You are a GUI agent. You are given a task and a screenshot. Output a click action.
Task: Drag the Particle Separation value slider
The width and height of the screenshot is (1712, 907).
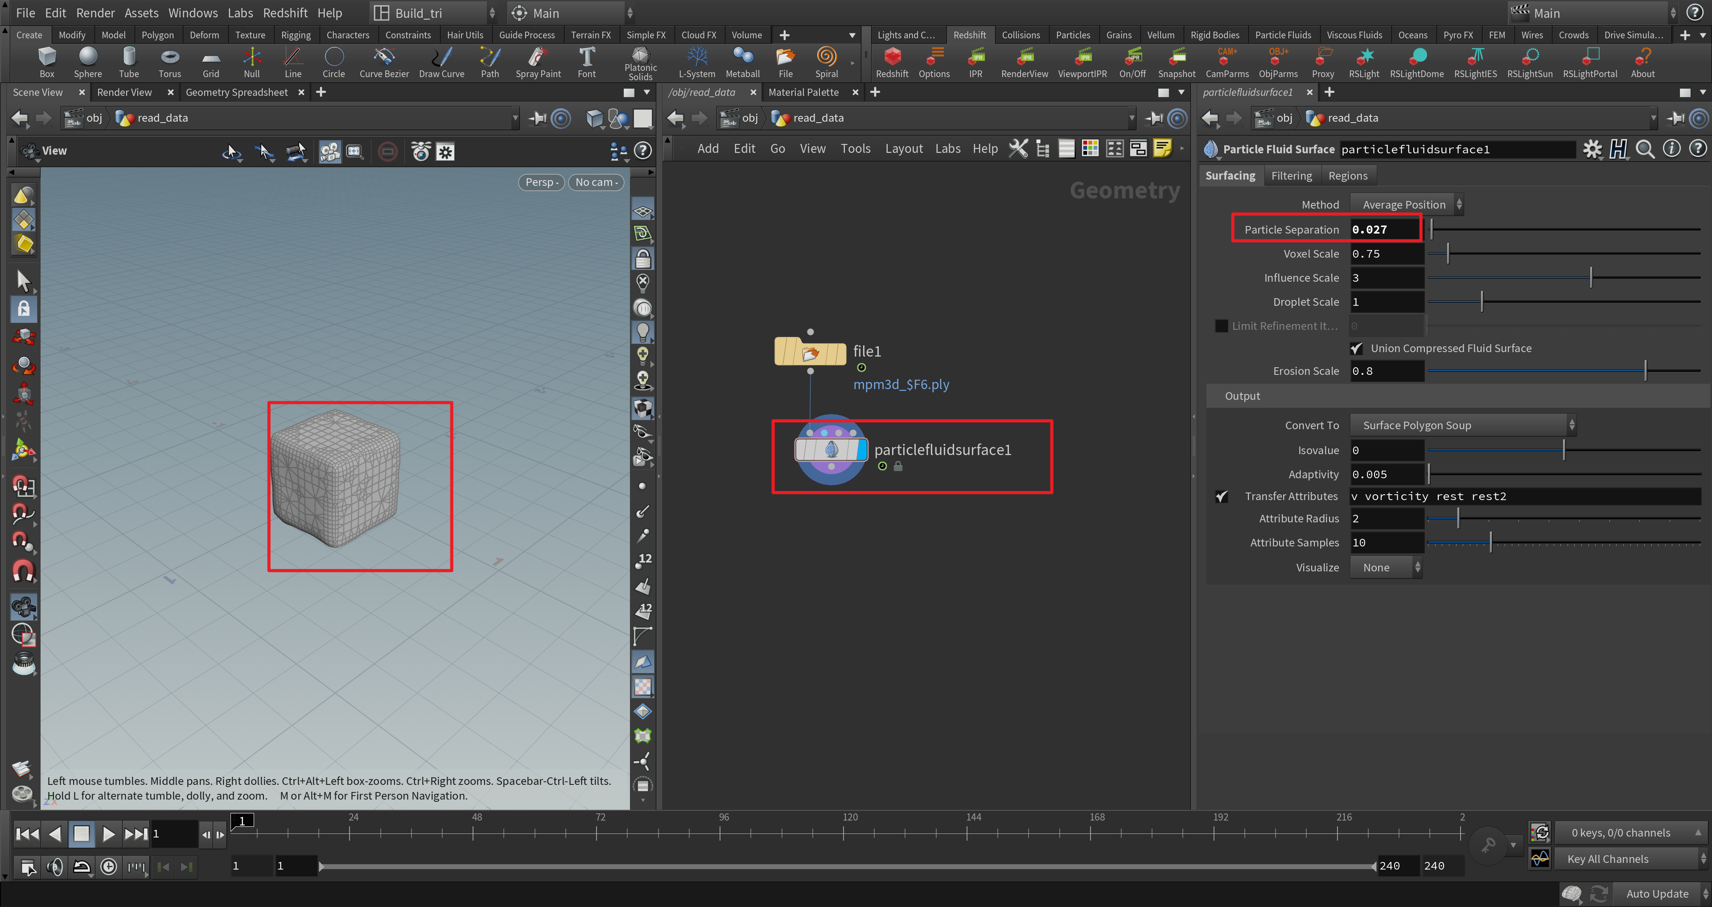[1430, 230]
